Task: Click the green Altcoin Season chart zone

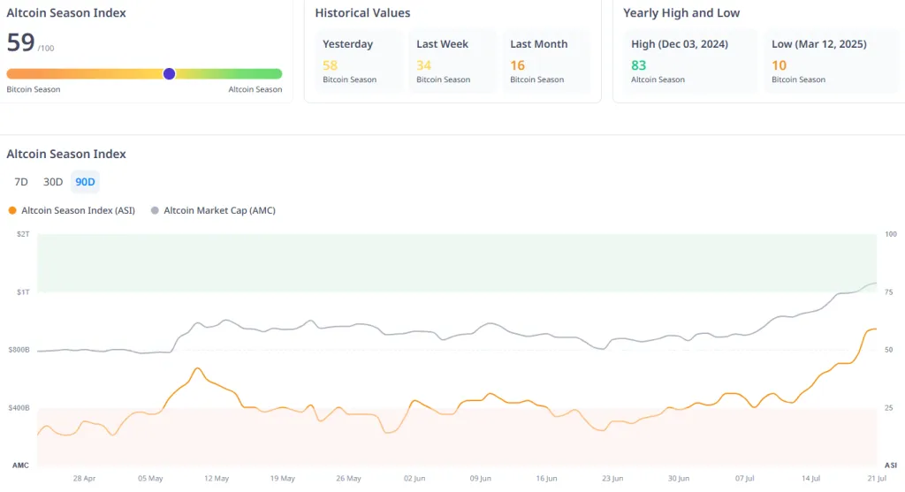Action: [x=457, y=262]
